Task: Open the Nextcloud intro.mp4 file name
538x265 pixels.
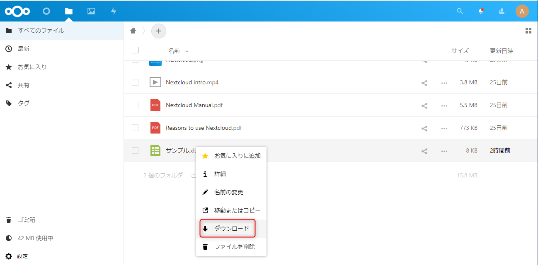Action: [192, 82]
